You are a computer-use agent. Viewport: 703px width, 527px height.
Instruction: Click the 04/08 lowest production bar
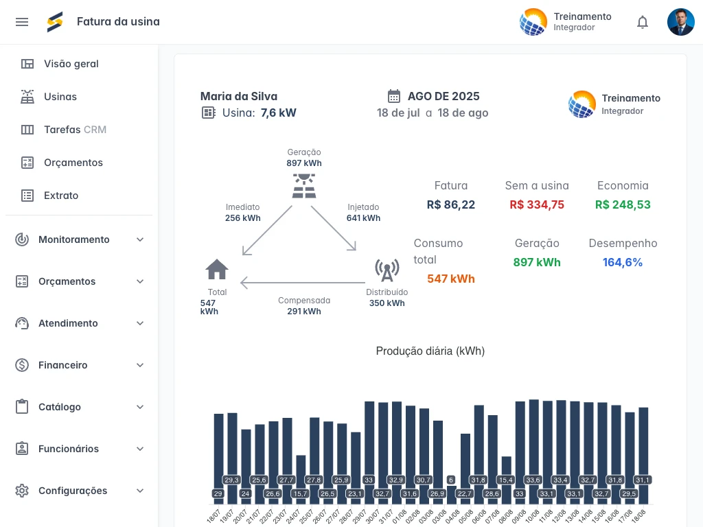tap(451, 494)
